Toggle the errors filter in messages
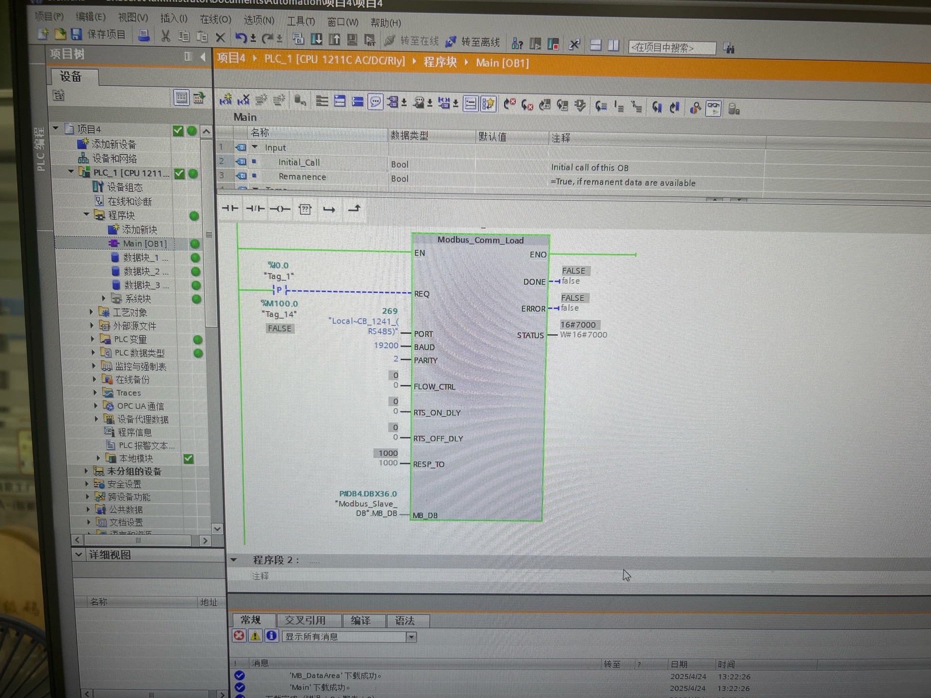Viewport: 931px width, 698px height. click(239, 635)
